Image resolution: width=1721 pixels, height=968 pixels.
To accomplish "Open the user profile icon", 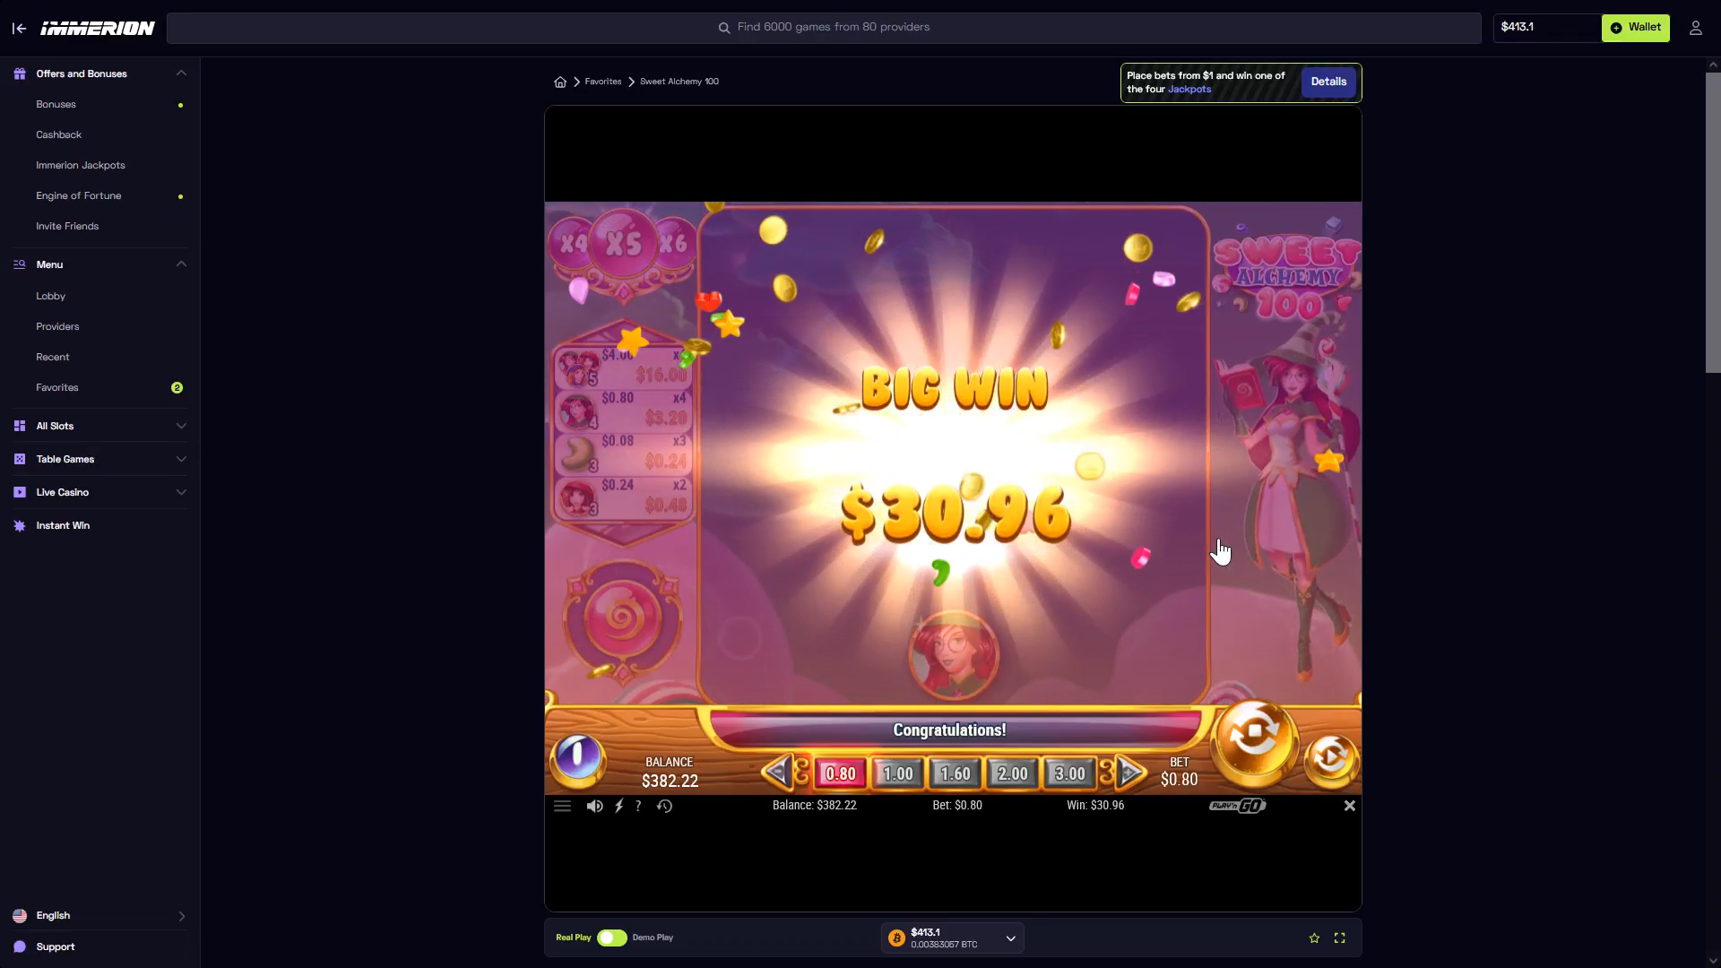I will coord(1695,28).
